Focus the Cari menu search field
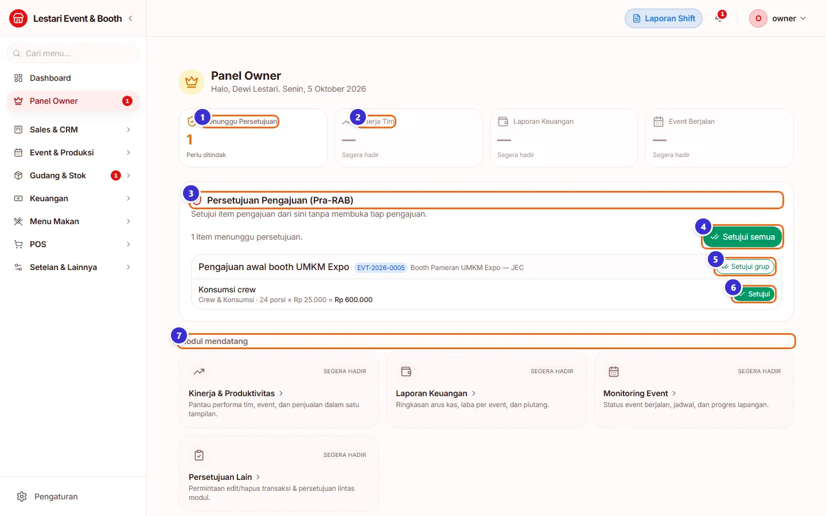Image resolution: width=826 pixels, height=516 pixels. point(73,53)
